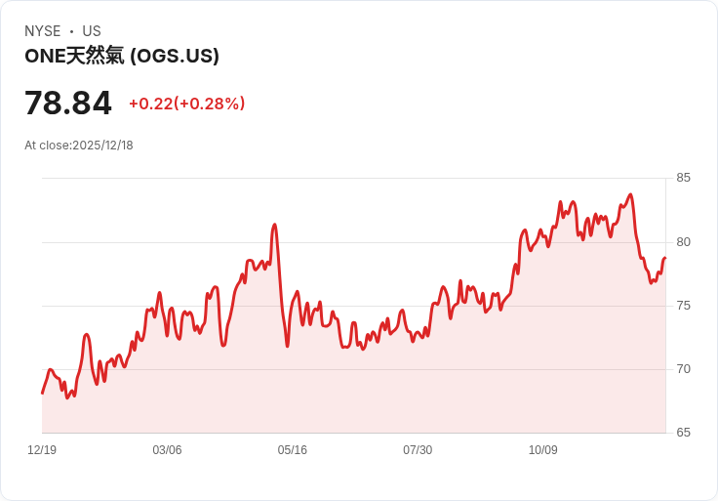Click the rightmost end of the price line
The image size is (718, 501).
point(664,259)
